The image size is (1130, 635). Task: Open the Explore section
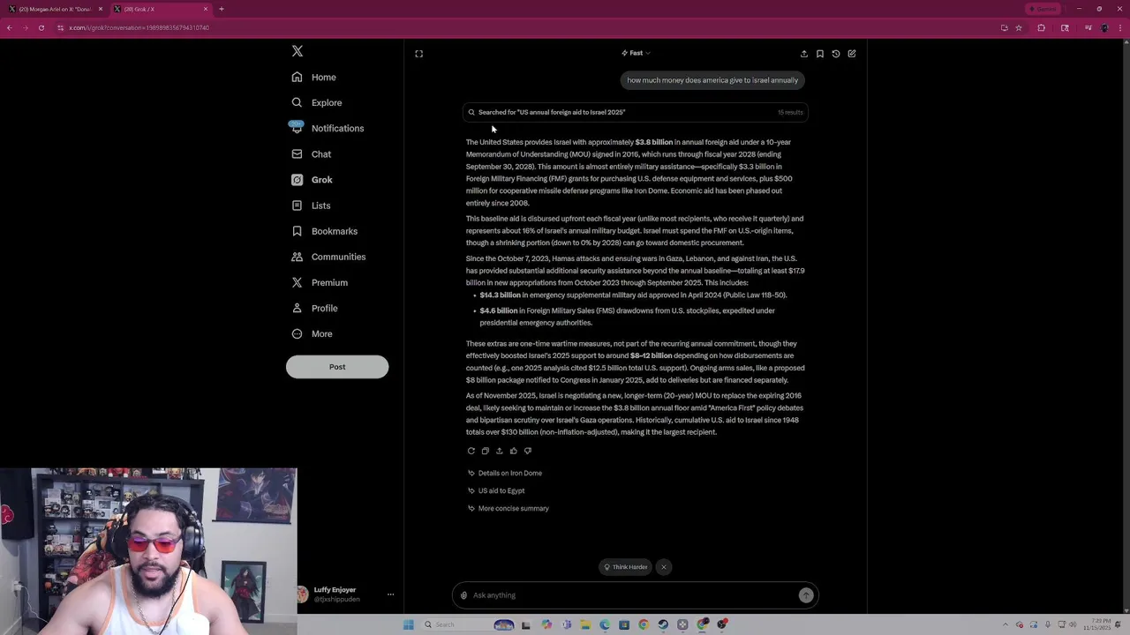pyautogui.click(x=317, y=103)
